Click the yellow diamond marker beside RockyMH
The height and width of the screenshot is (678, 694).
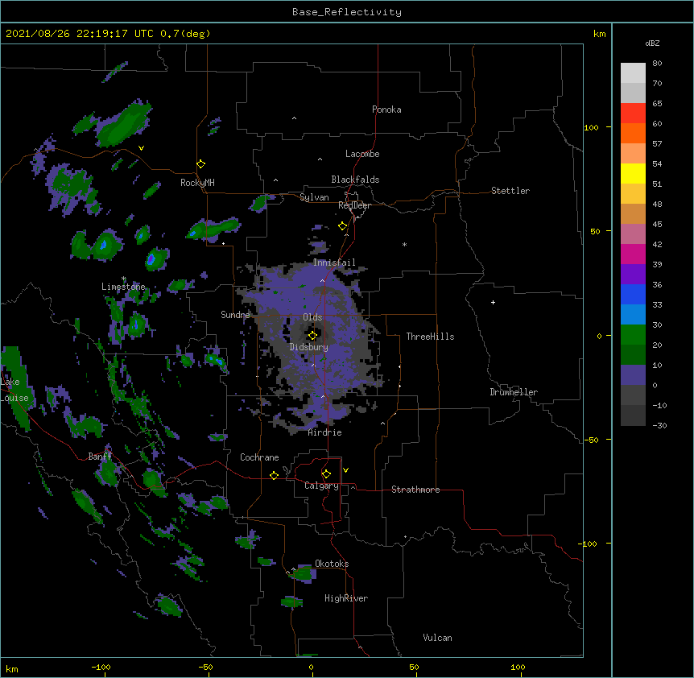(x=200, y=164)
